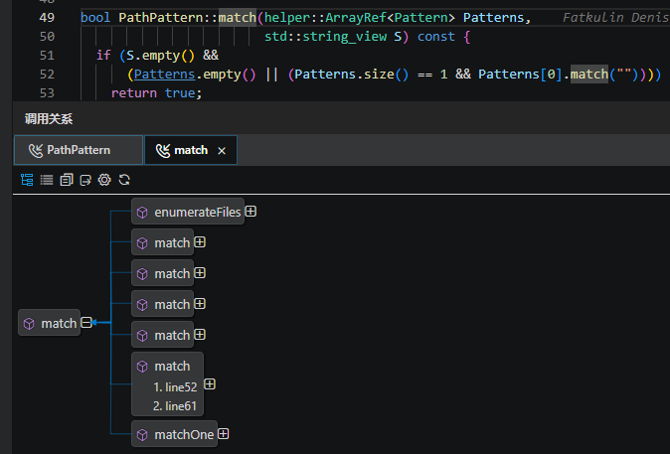Jump to call site 2. line61
This screenshot has width=670, height=454.
point(175,405)
